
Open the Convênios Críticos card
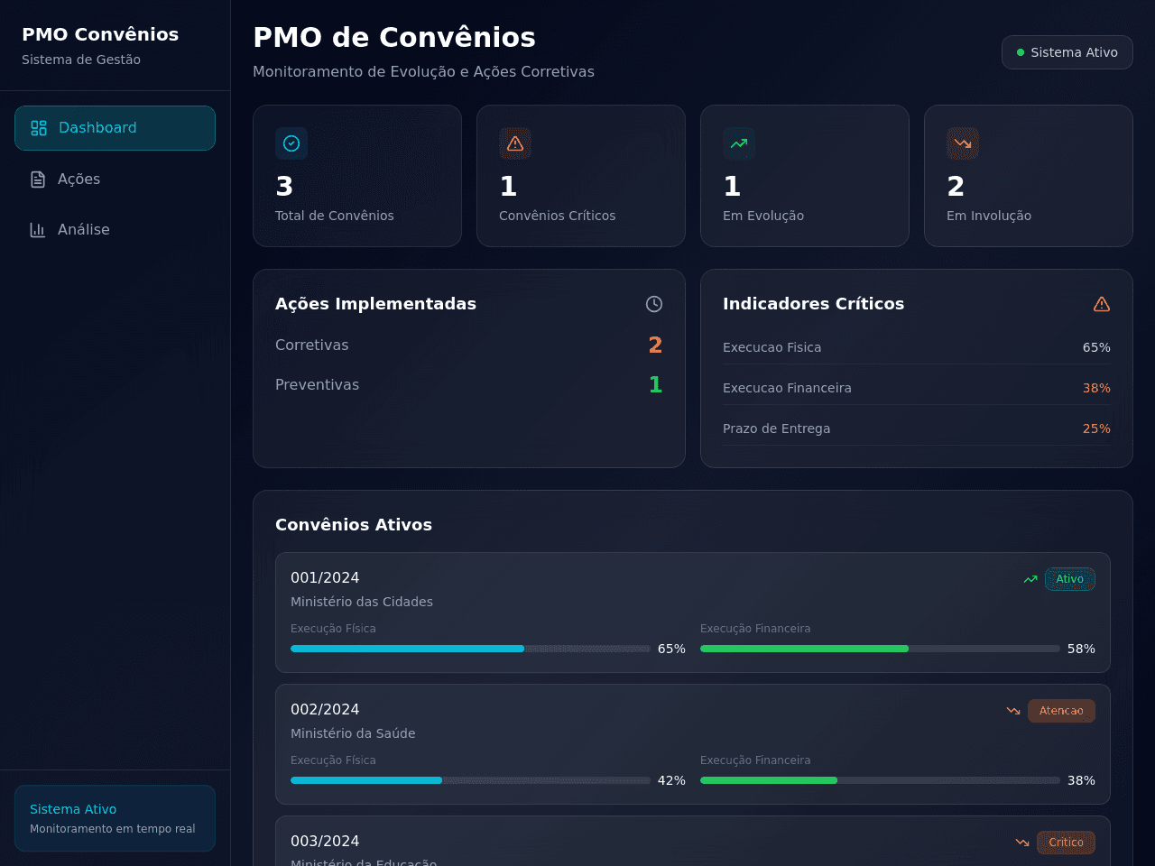[x=581, y=176]
